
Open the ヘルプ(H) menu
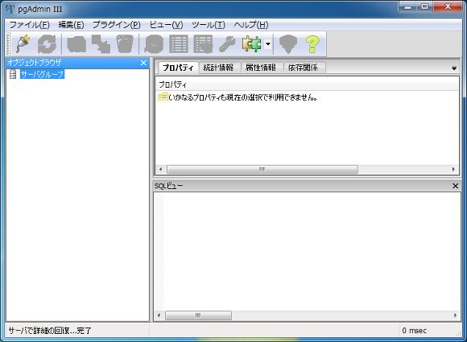coord(250,25)
